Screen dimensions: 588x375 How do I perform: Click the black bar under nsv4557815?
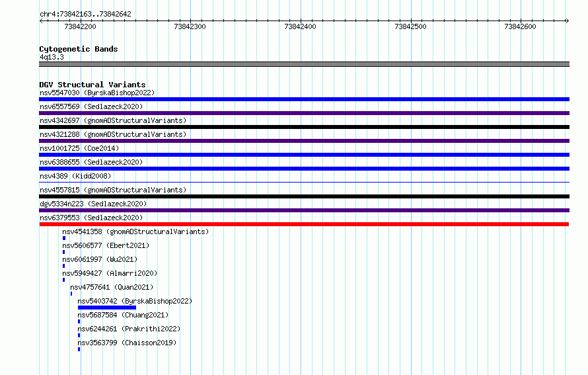tap(304, 196)
